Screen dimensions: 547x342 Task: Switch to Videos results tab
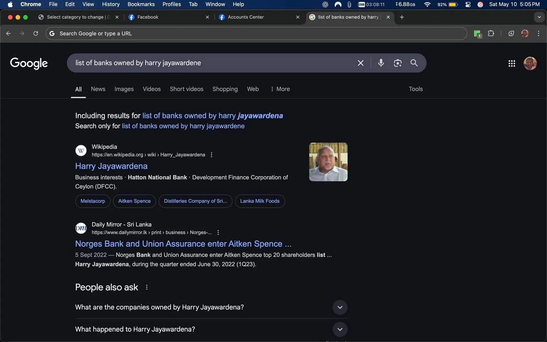(152, 89)
